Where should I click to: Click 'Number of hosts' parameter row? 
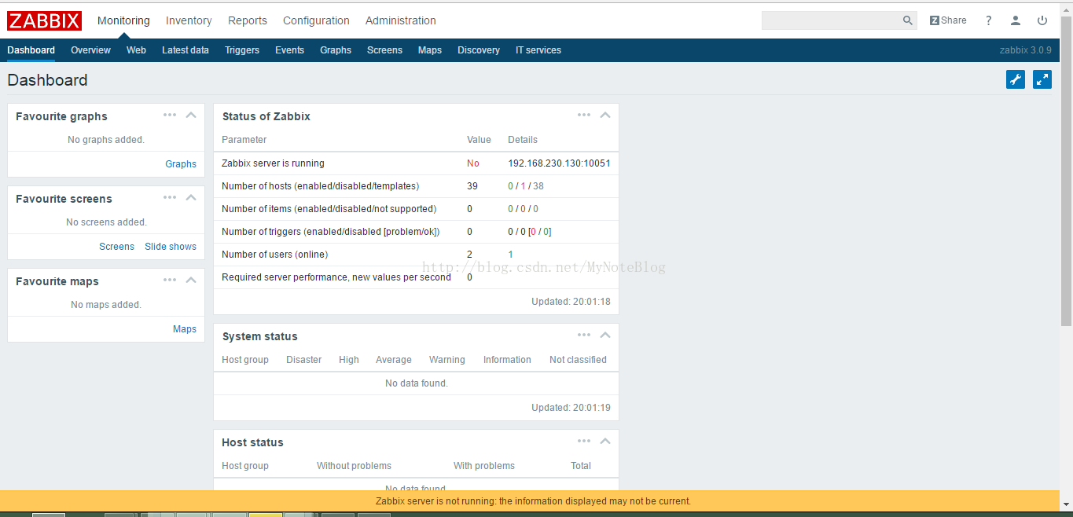(x=416, y=186)
